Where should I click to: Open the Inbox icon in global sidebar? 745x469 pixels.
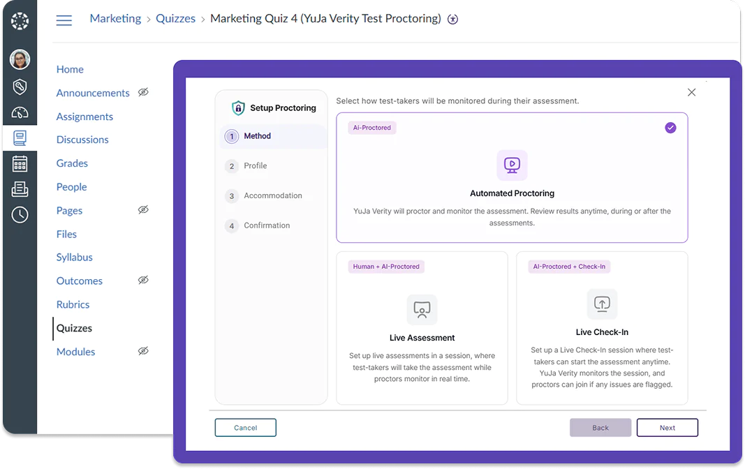point(20,189)
